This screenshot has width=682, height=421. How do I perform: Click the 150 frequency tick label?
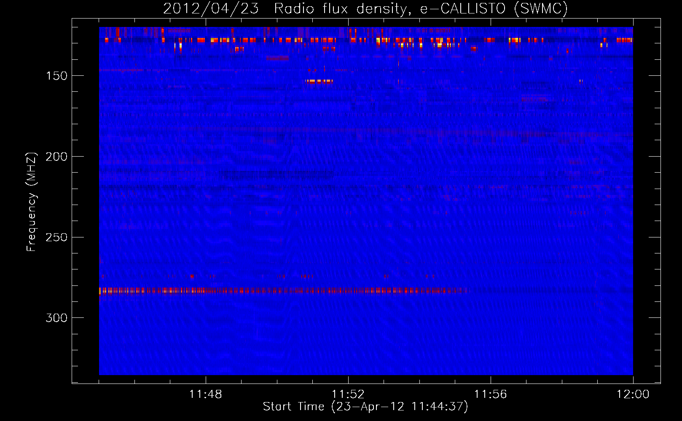(56, 76)
